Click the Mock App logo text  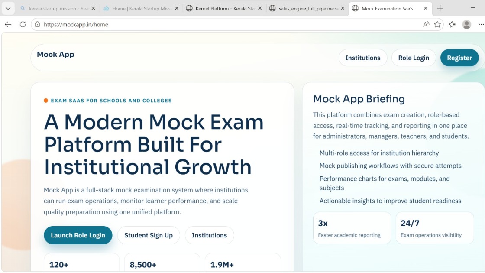coord(55,55)
